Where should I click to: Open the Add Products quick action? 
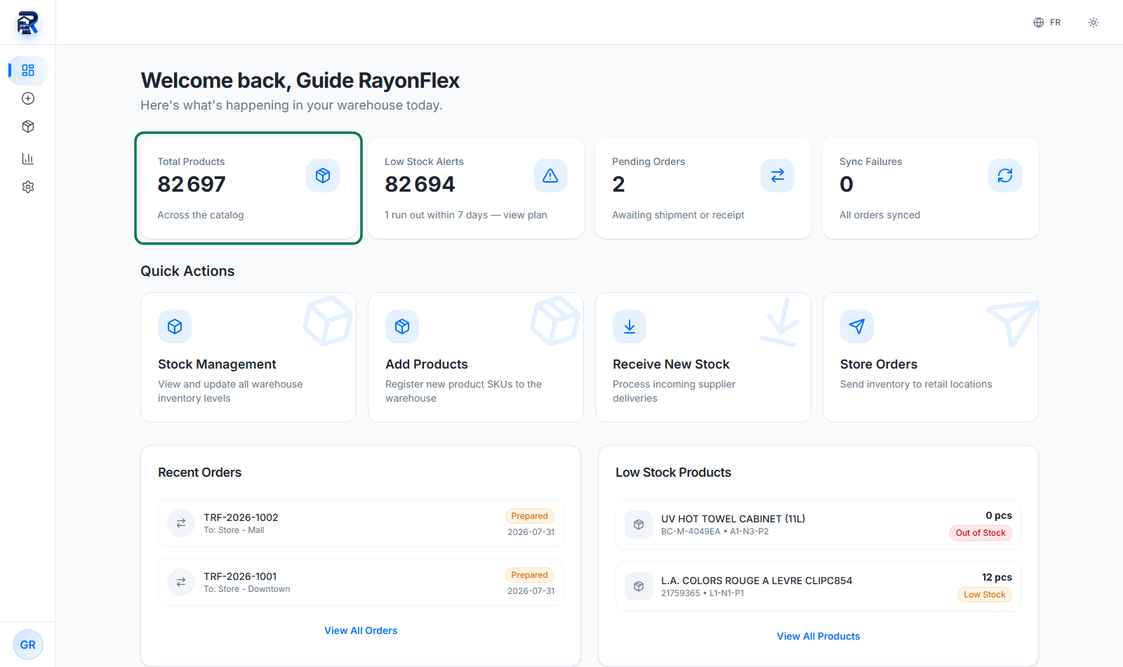tap(476, 357)
